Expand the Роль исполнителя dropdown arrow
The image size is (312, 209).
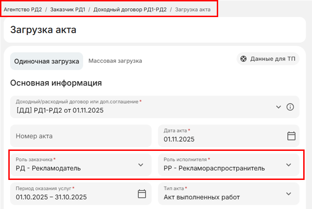(x=288, y=165)
